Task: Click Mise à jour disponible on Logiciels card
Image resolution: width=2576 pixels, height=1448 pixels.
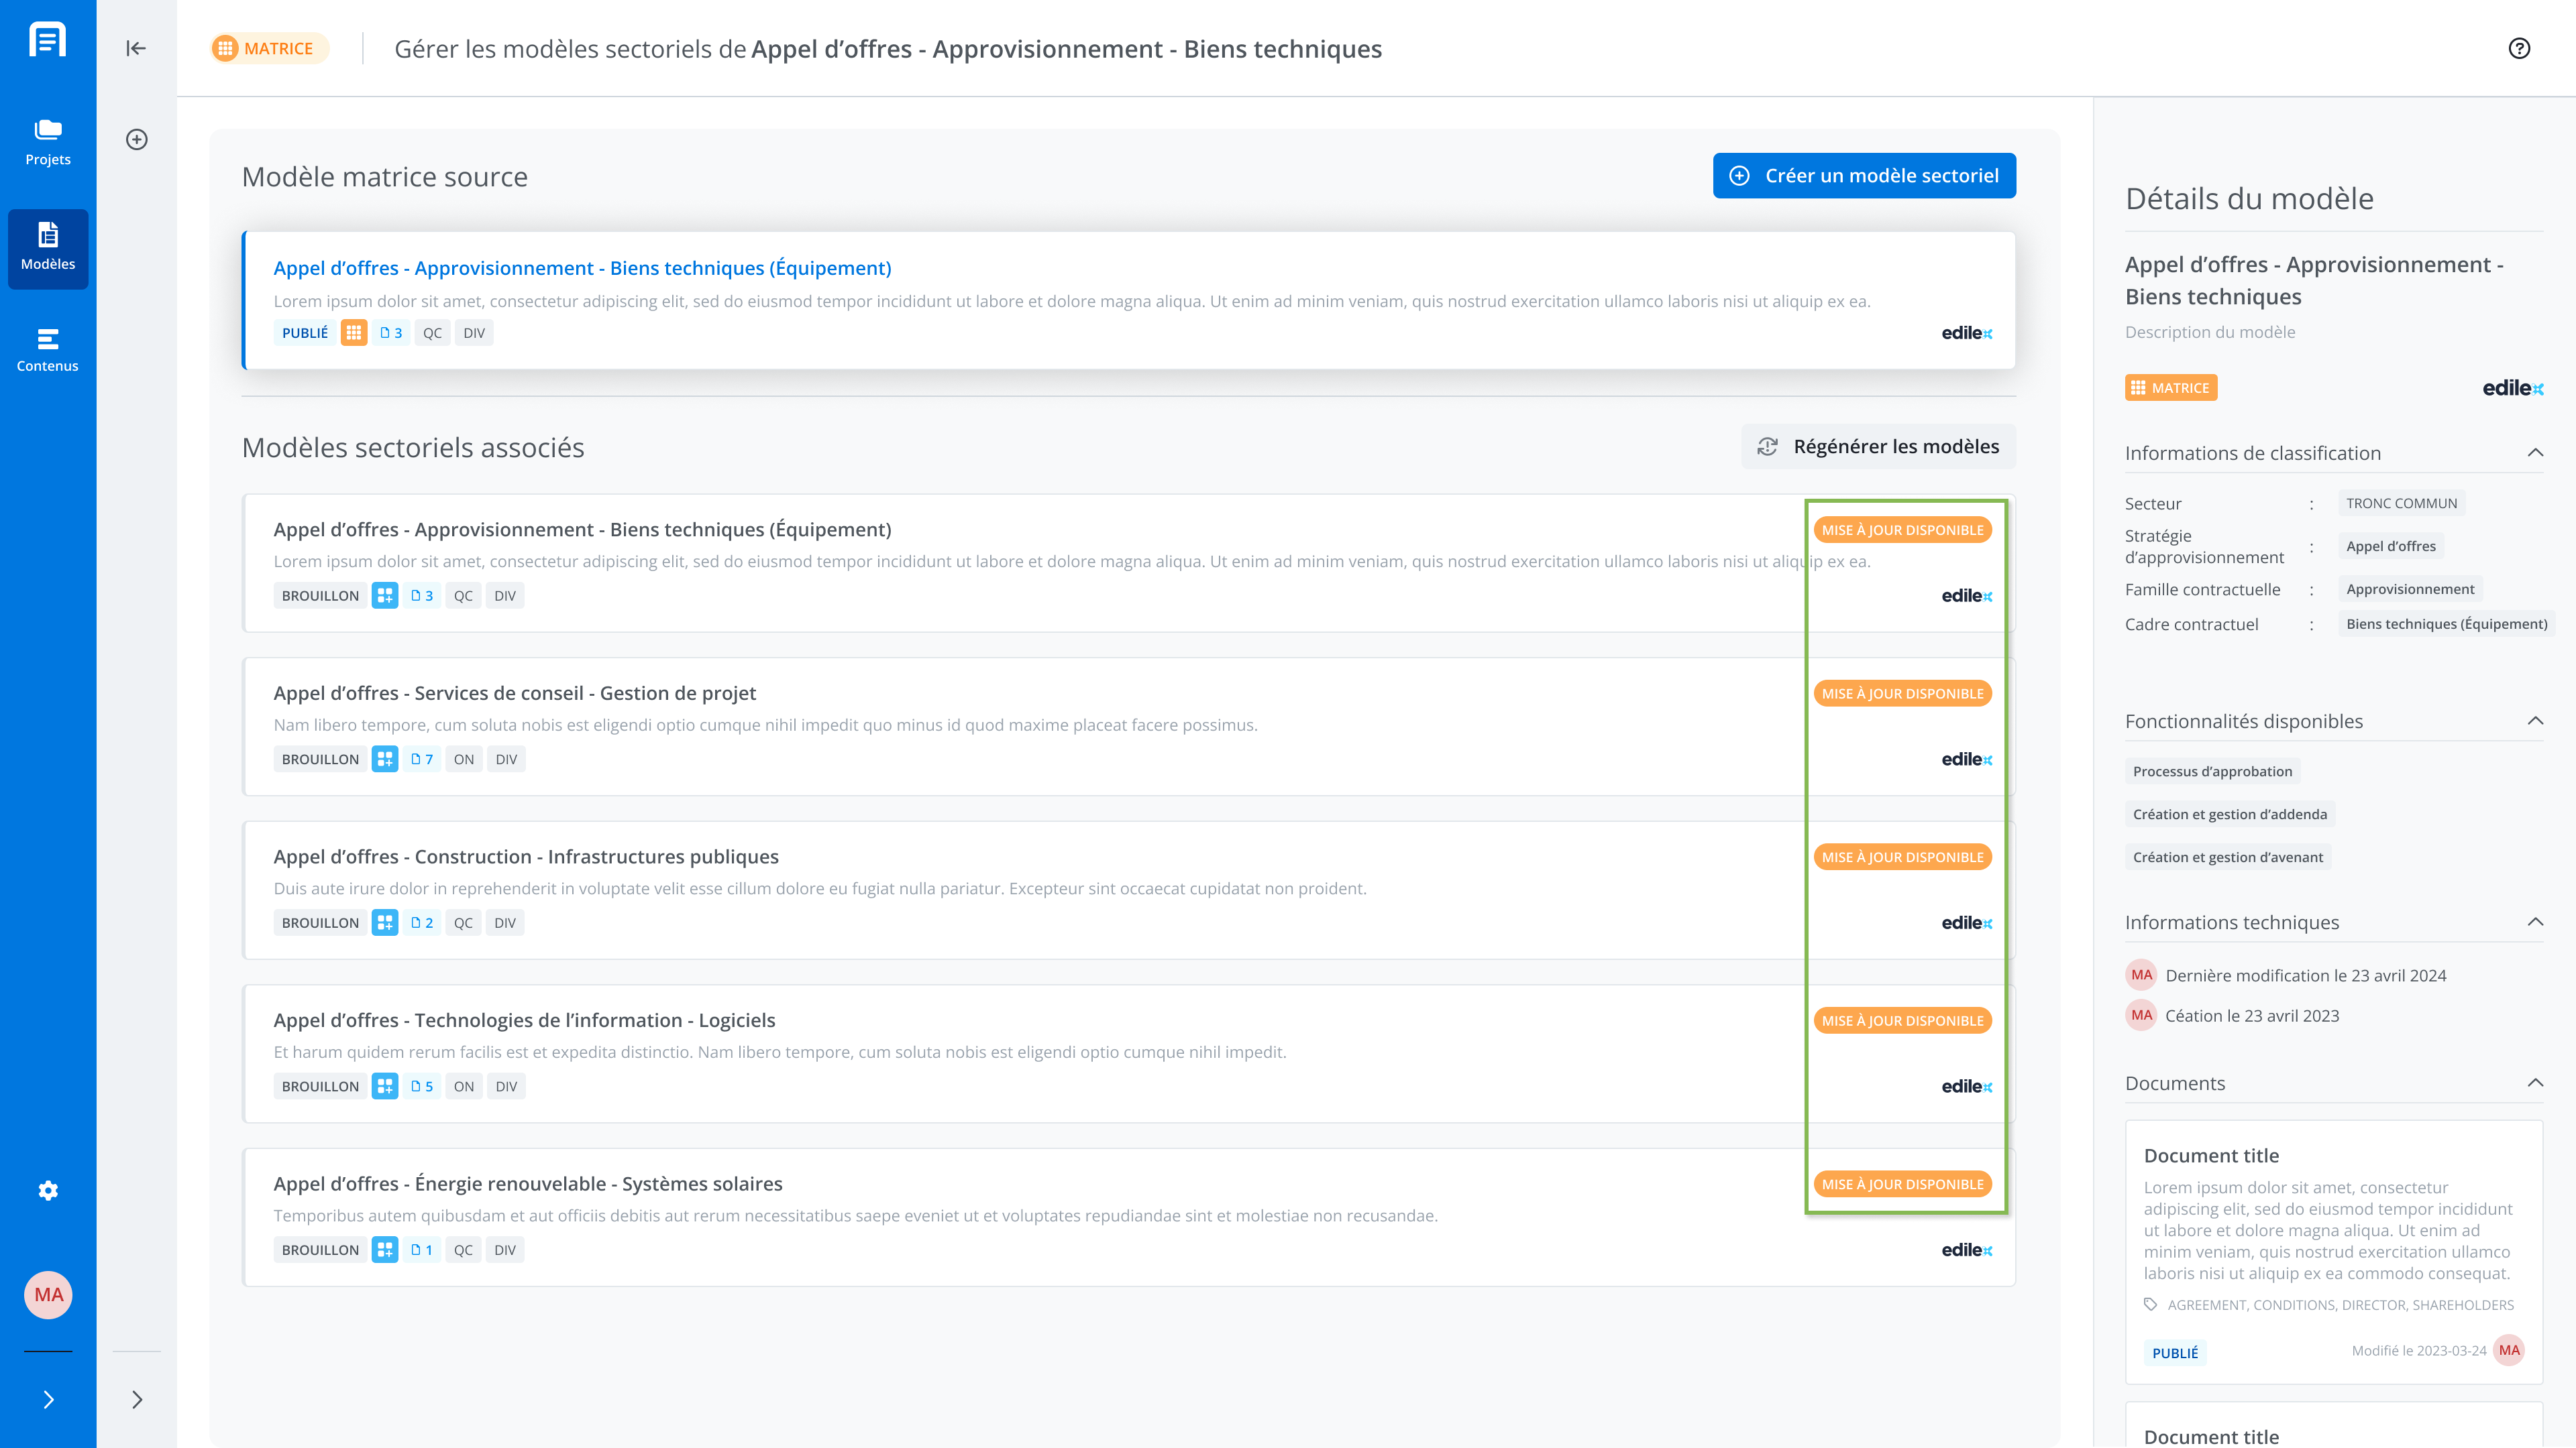Action: pos(1902,1020)
